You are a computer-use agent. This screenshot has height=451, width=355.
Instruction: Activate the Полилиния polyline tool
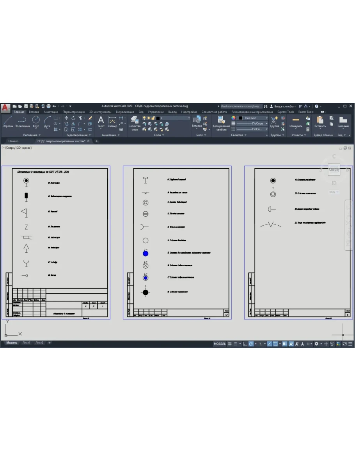22,121
